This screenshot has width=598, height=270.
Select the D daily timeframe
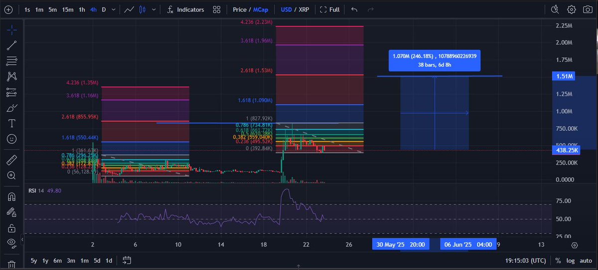(104, 9)
